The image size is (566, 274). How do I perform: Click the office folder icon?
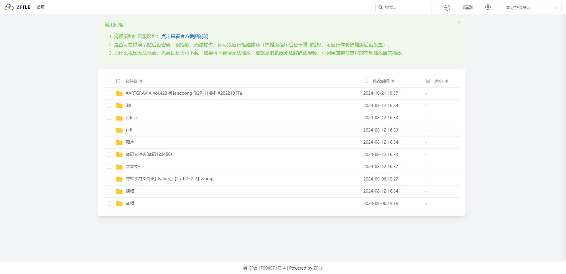pyautogui.click(x=119, y=118)
